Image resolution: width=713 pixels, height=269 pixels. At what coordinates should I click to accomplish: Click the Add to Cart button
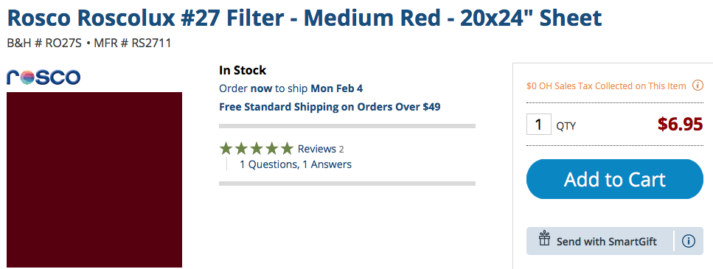click(x=615, y=179)
